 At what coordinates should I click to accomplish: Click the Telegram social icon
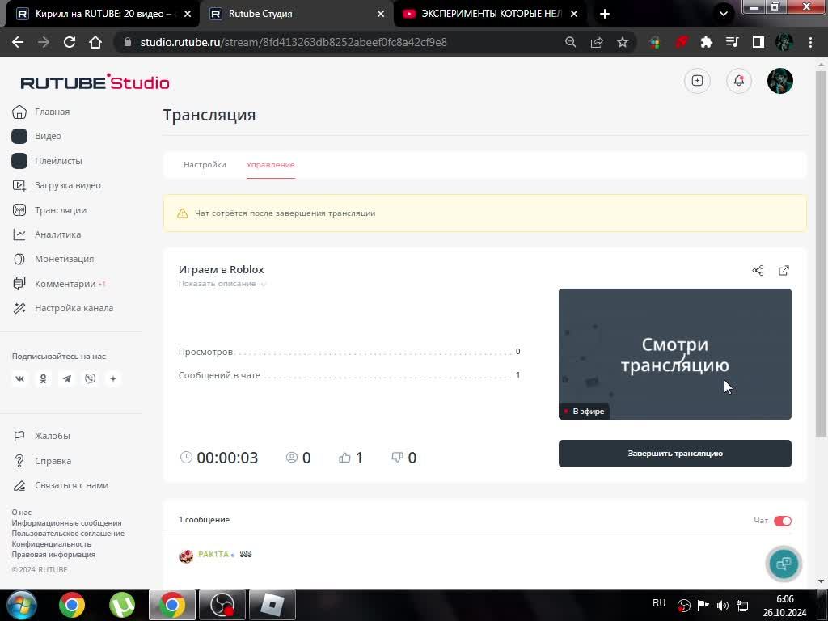[x=66, y=378]
